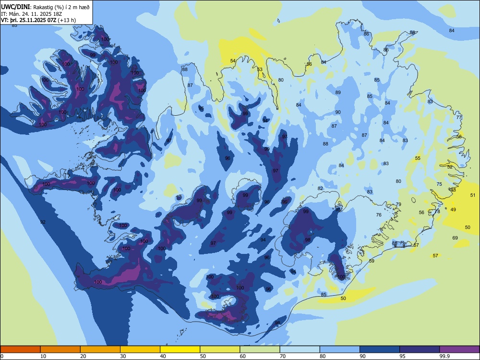Click 'Rakastig (%) í 2 m hæð' label
The width and height of the screenshot is (480, 360).
pyautogui.click(x=61, y=7)
